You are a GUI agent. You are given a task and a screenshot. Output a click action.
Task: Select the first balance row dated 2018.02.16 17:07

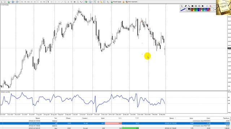[x=115, y=121]
